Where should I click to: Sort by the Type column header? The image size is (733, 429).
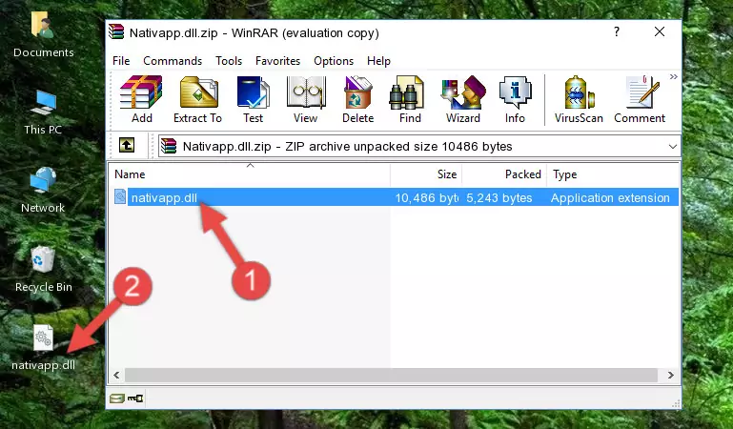(x=613, y=174)
